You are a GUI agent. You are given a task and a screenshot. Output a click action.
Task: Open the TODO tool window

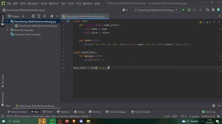(48, 112)
